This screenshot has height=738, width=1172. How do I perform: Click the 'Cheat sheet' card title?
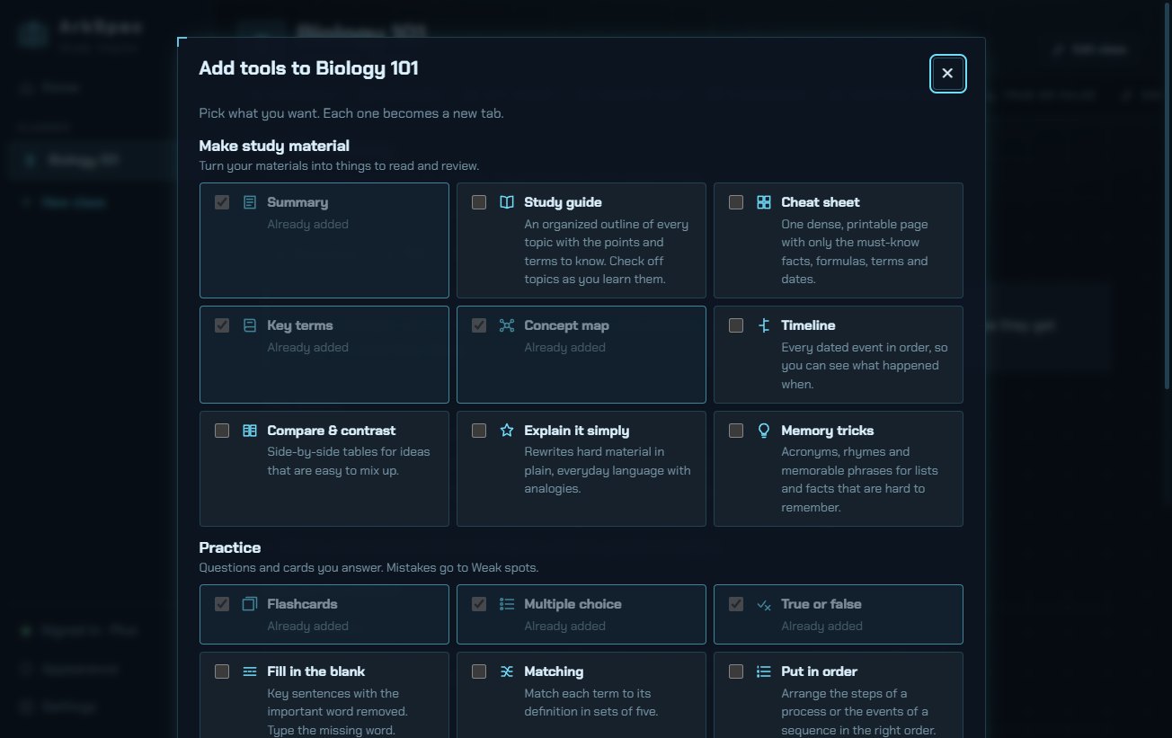point(821,202)
